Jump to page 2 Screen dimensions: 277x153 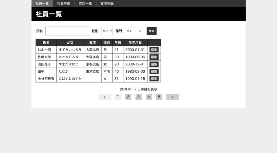(128, 97)
